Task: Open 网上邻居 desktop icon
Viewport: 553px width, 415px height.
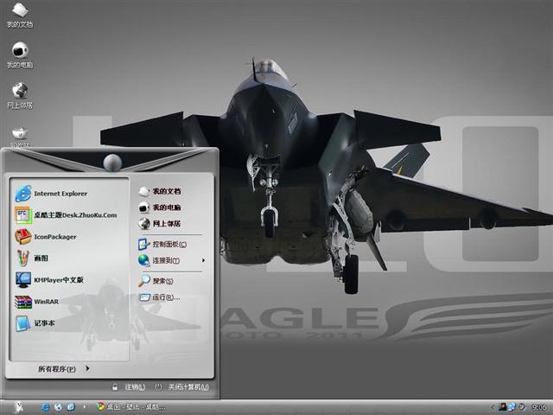Action: [20, 96]
